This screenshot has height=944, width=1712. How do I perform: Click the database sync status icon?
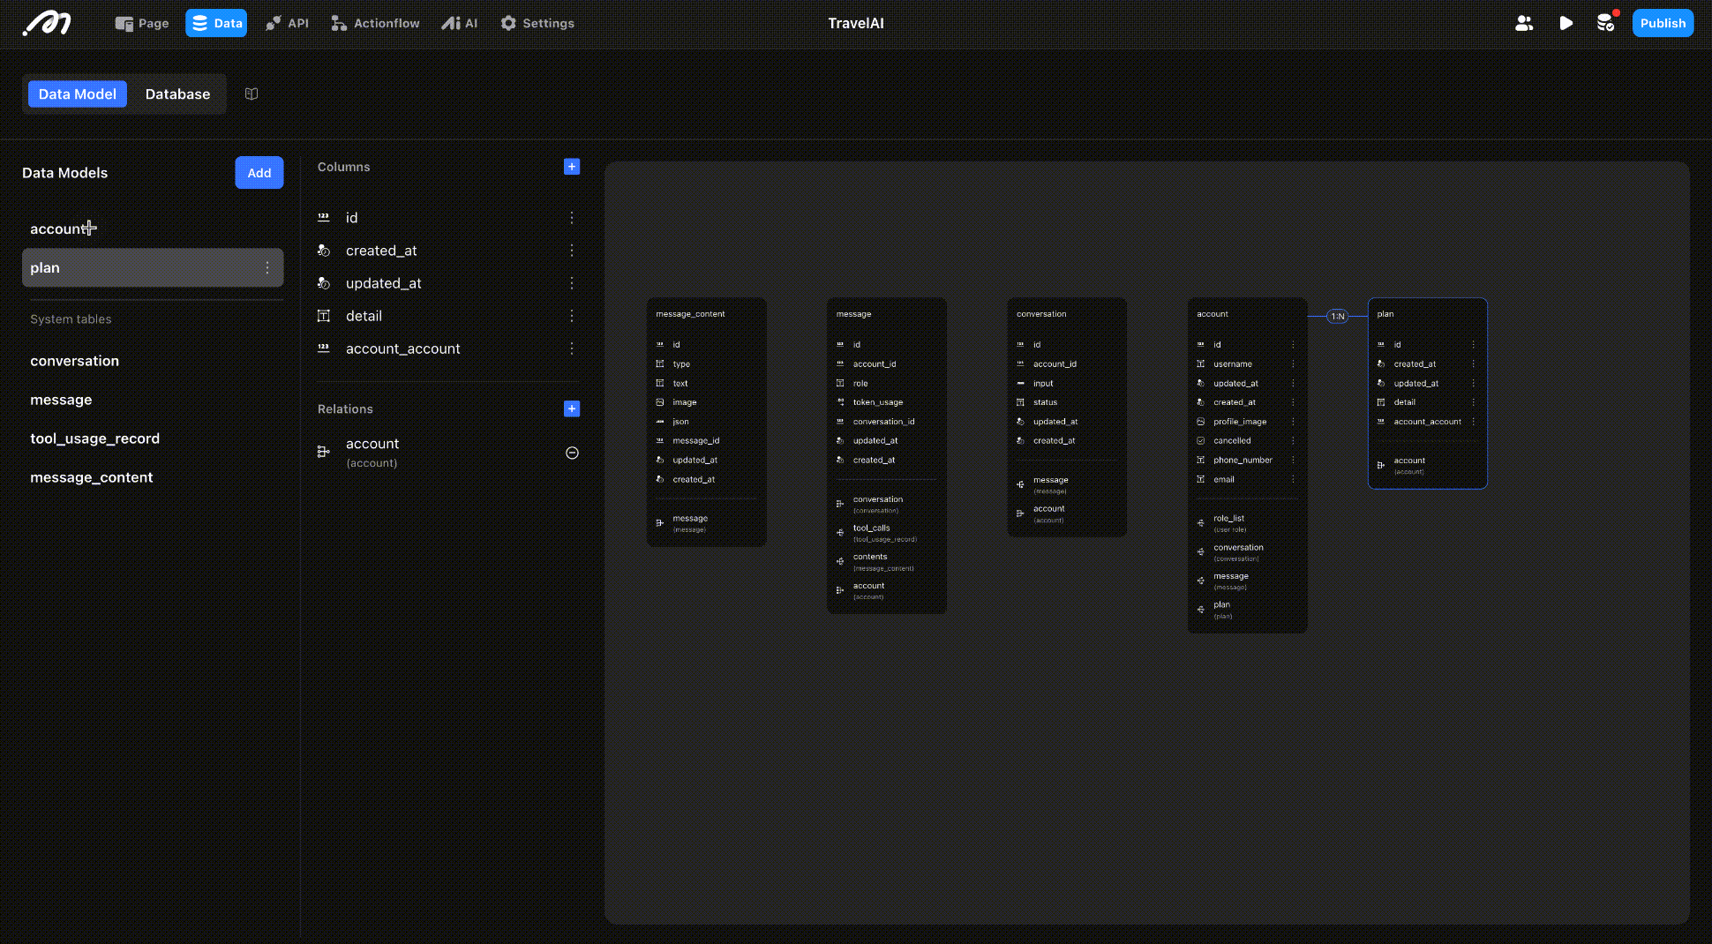coord(1605,23)
